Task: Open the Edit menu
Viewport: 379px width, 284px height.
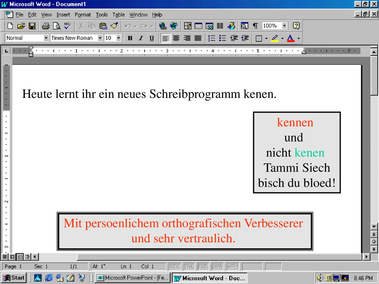Action: (32, 15)
